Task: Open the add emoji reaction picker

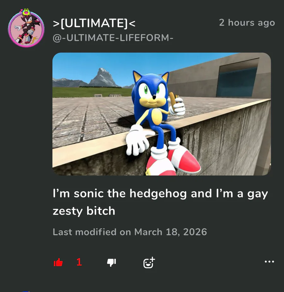Action: pyautogui.click(x=149, y=262)
